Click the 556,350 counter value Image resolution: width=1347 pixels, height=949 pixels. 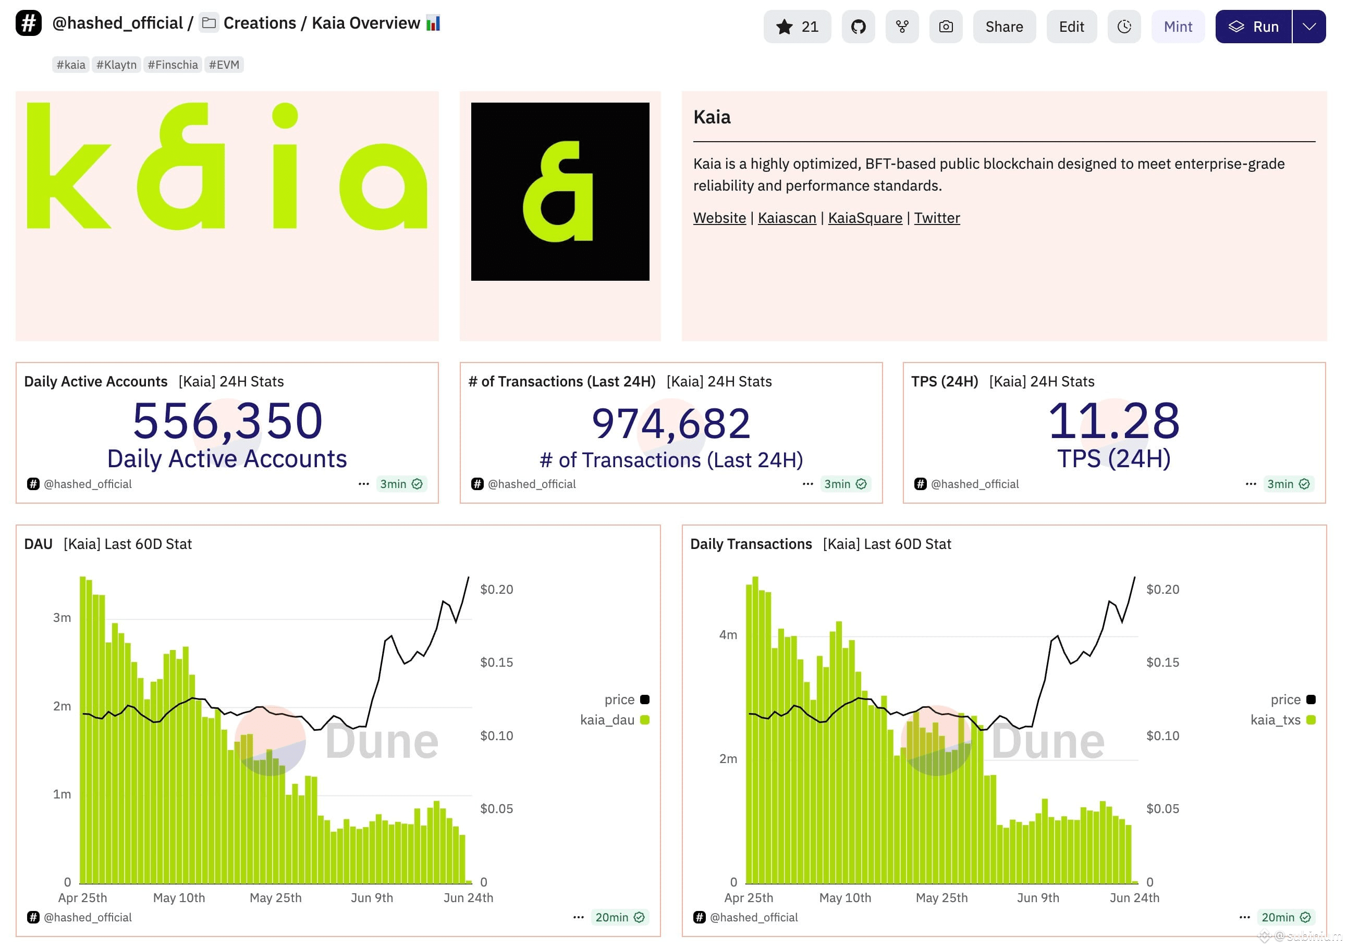228,420
